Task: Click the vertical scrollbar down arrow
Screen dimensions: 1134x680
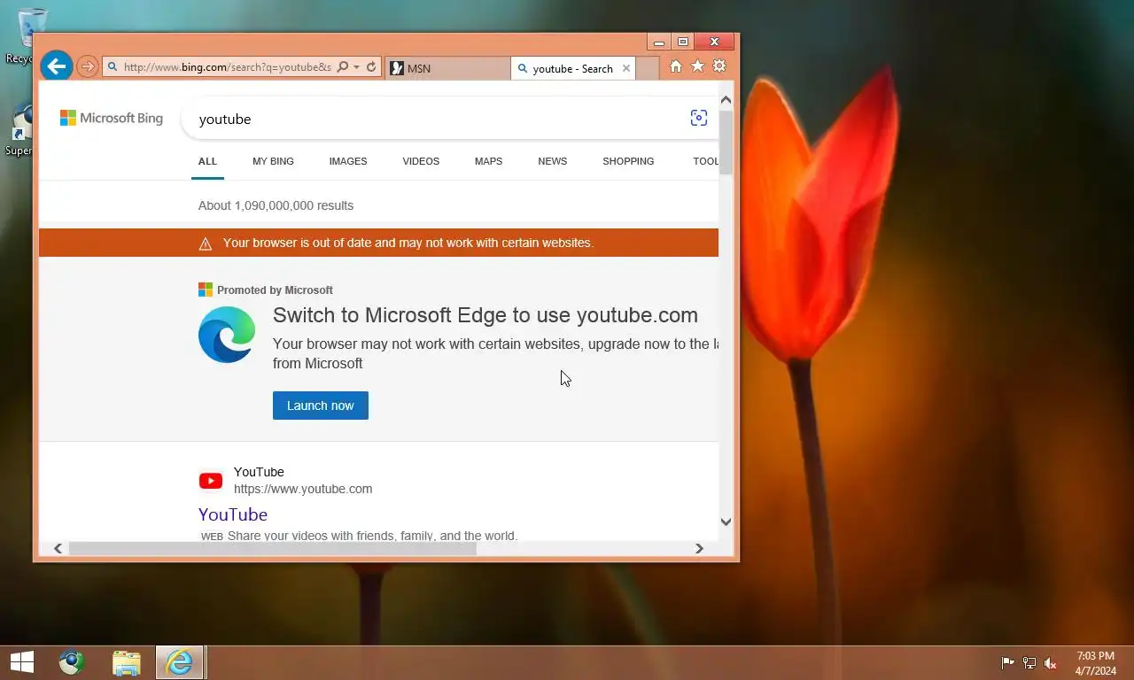Action: [x=726, y=522]
